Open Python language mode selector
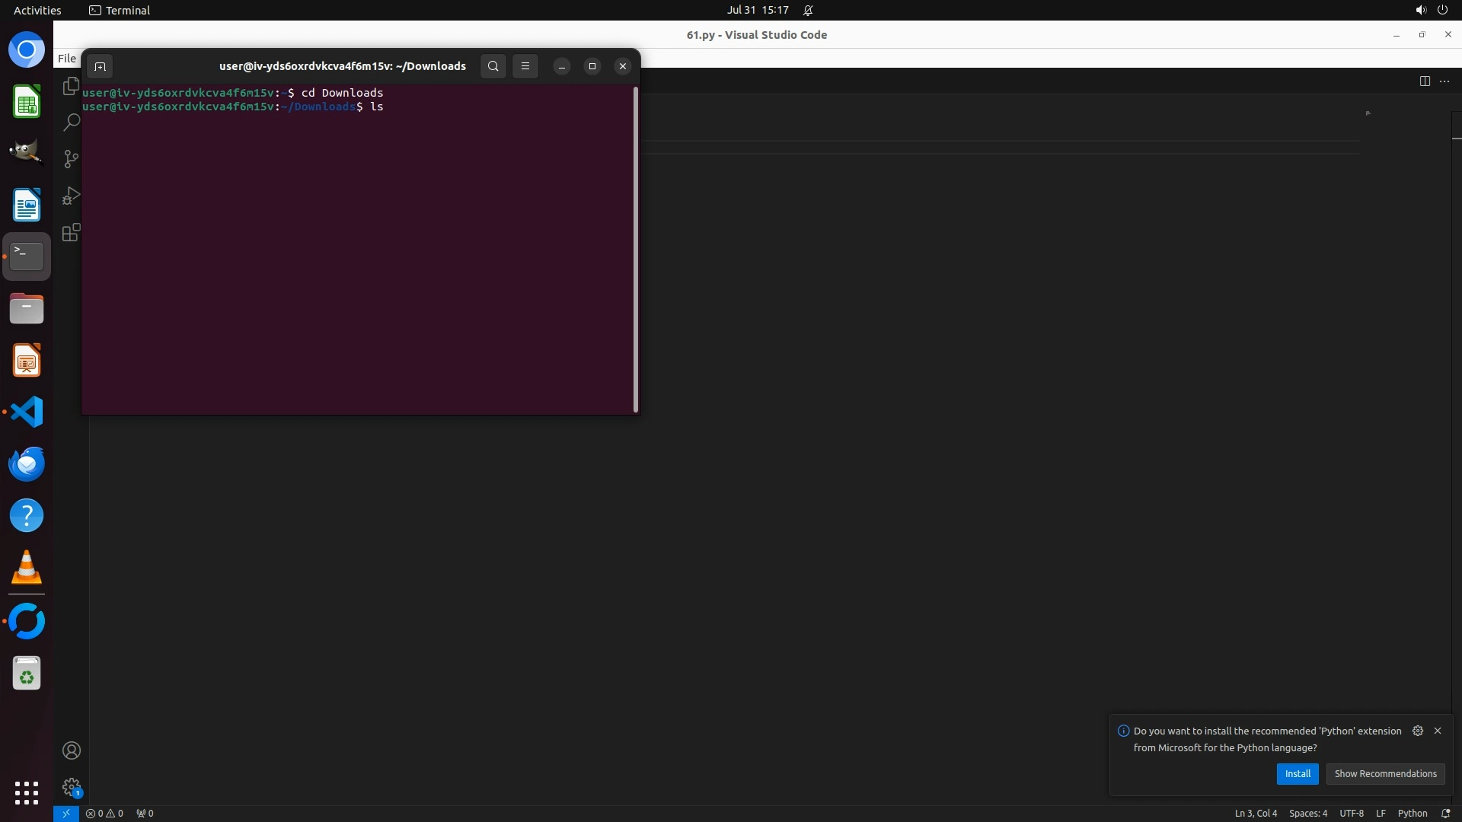Image resolution: width=1462 pixels, height=822 pixels. pyautogui.click(x=1413, y=813)
